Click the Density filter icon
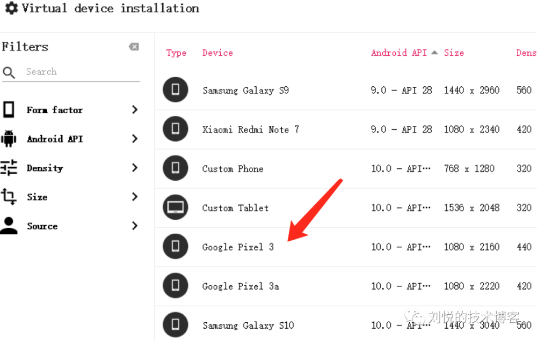The image size is (537, 341). (x=9, y=168)
